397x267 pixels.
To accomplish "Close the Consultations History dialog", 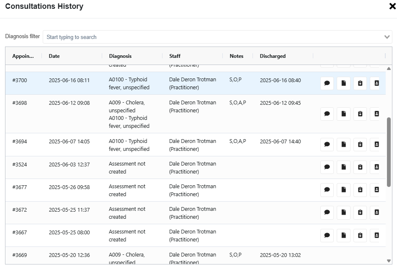I will point(392,6).
